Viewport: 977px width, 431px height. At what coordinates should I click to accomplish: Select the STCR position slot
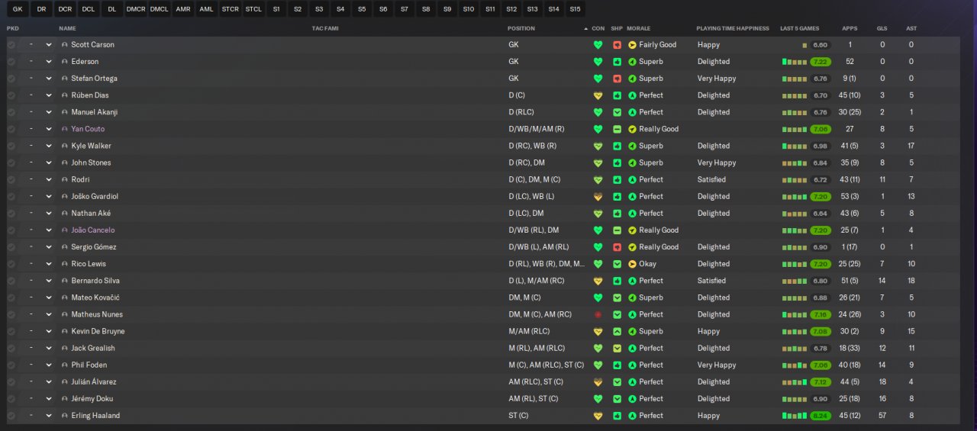coord(230,9)
